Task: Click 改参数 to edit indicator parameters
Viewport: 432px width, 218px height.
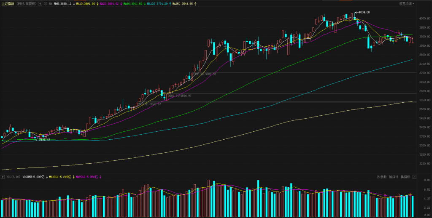Action: [x=382, y=177]
